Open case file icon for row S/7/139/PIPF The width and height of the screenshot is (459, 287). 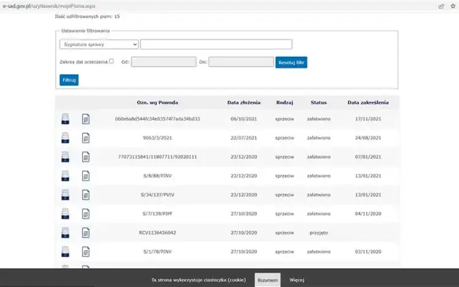(65, 214)
